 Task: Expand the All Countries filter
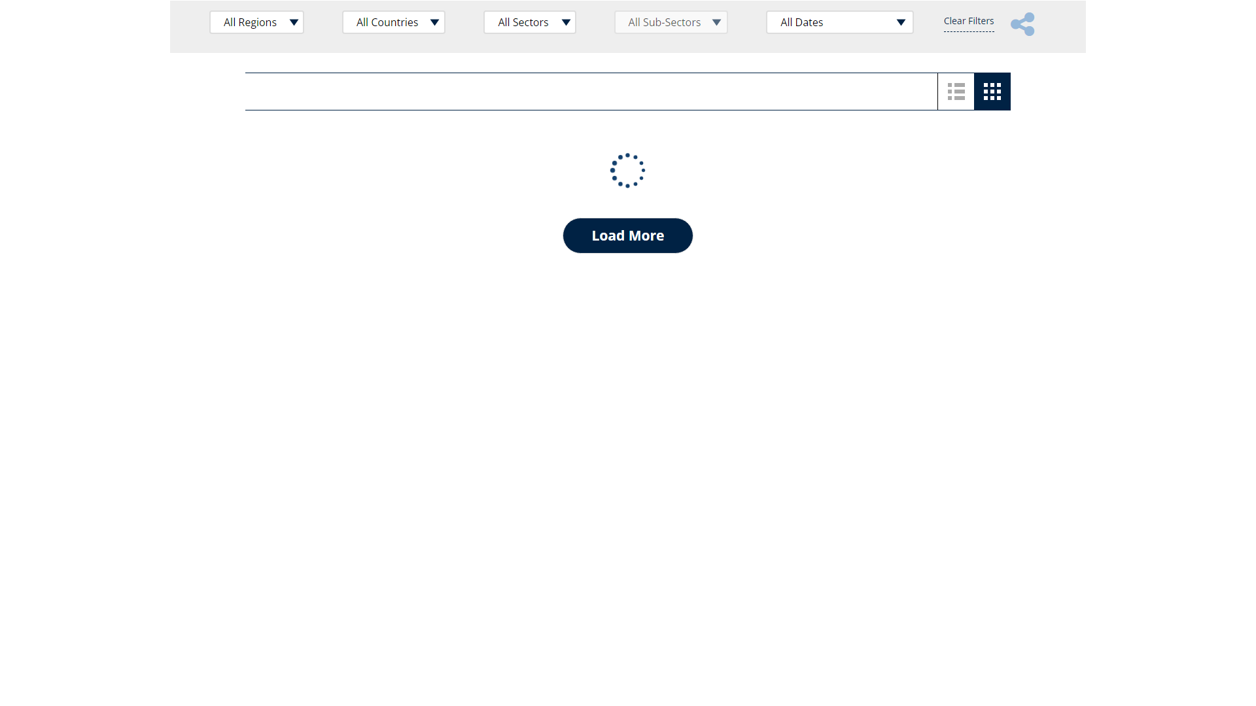click(x=387, y=22)
